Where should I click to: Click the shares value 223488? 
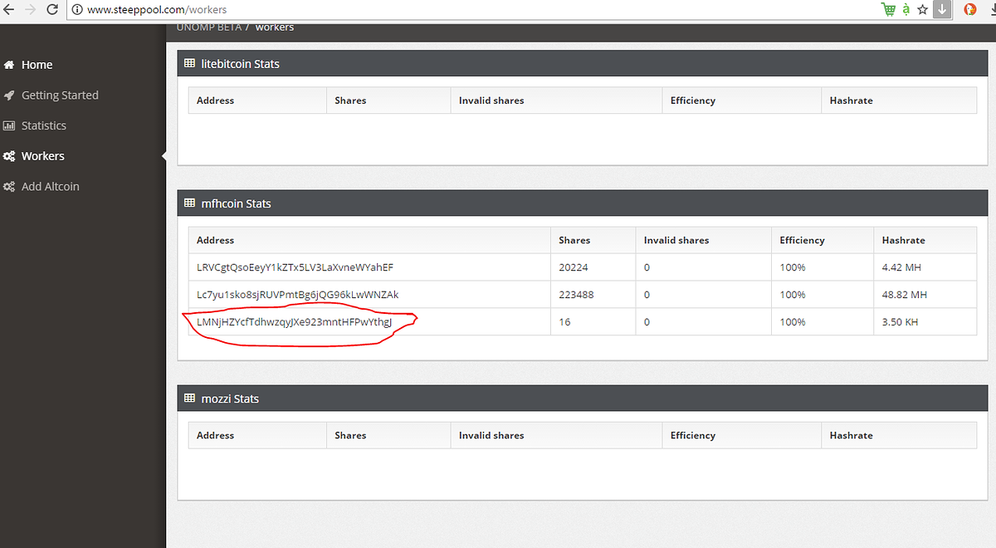(576, 295)
